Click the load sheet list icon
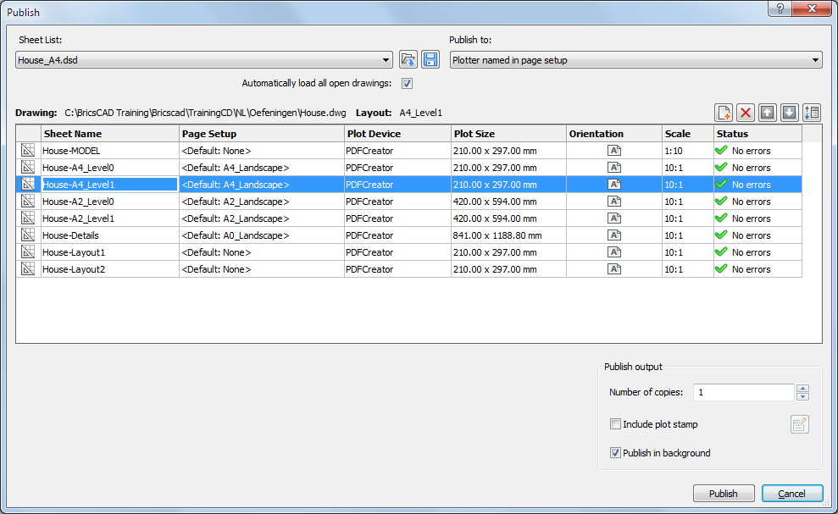The image size is (838, 514). pos(408,60)
